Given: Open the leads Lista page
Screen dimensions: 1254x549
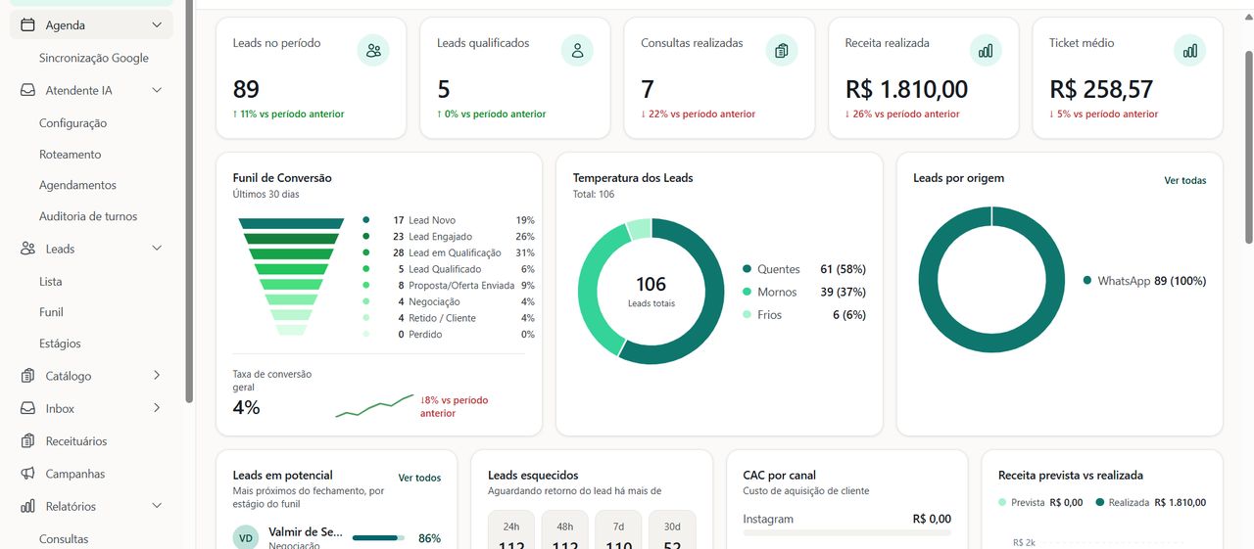Looking at the screenshot, I should point(50,282).
